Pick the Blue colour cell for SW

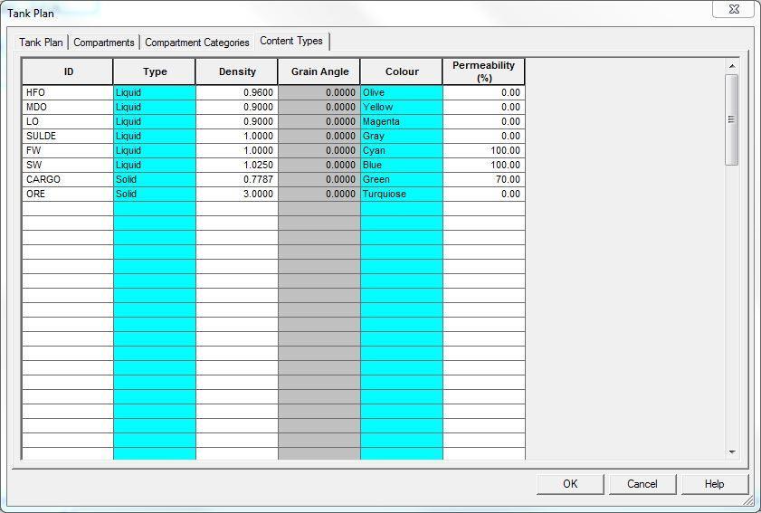click(x=402, y=165)
